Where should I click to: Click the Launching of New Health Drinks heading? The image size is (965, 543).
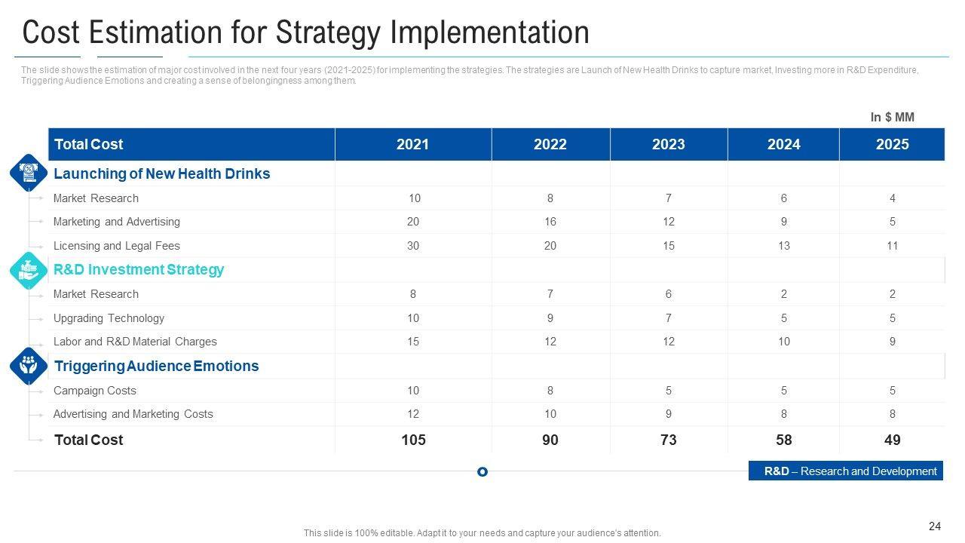[x=162, y=173]
